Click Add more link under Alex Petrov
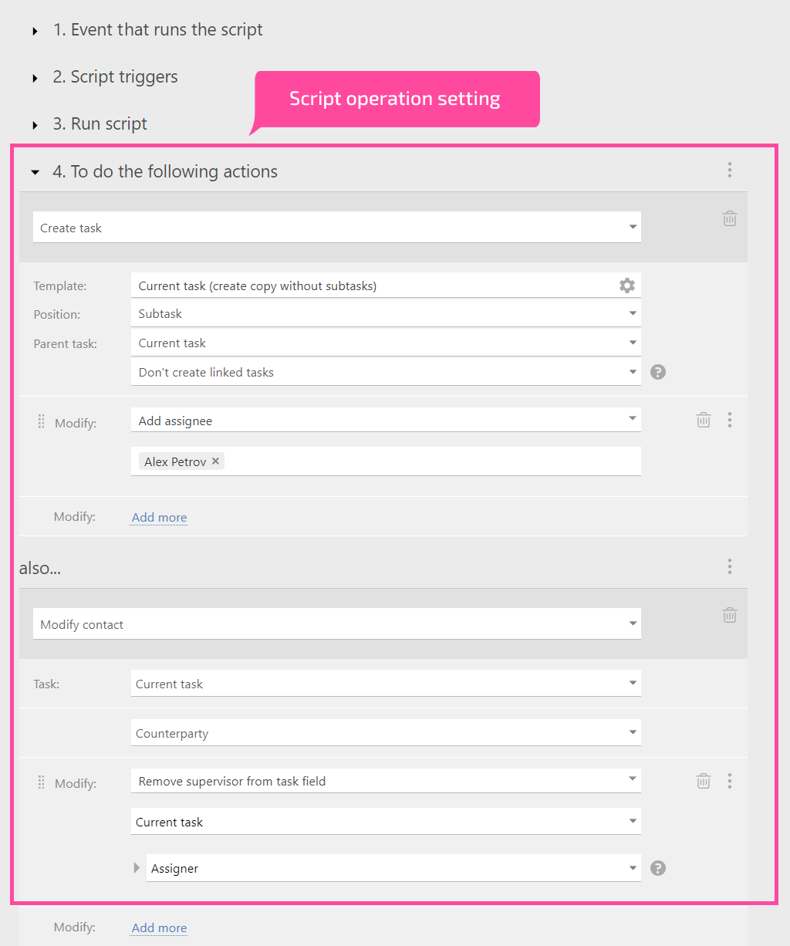Screen dimensions: 790x946 (x=159, y=517)
